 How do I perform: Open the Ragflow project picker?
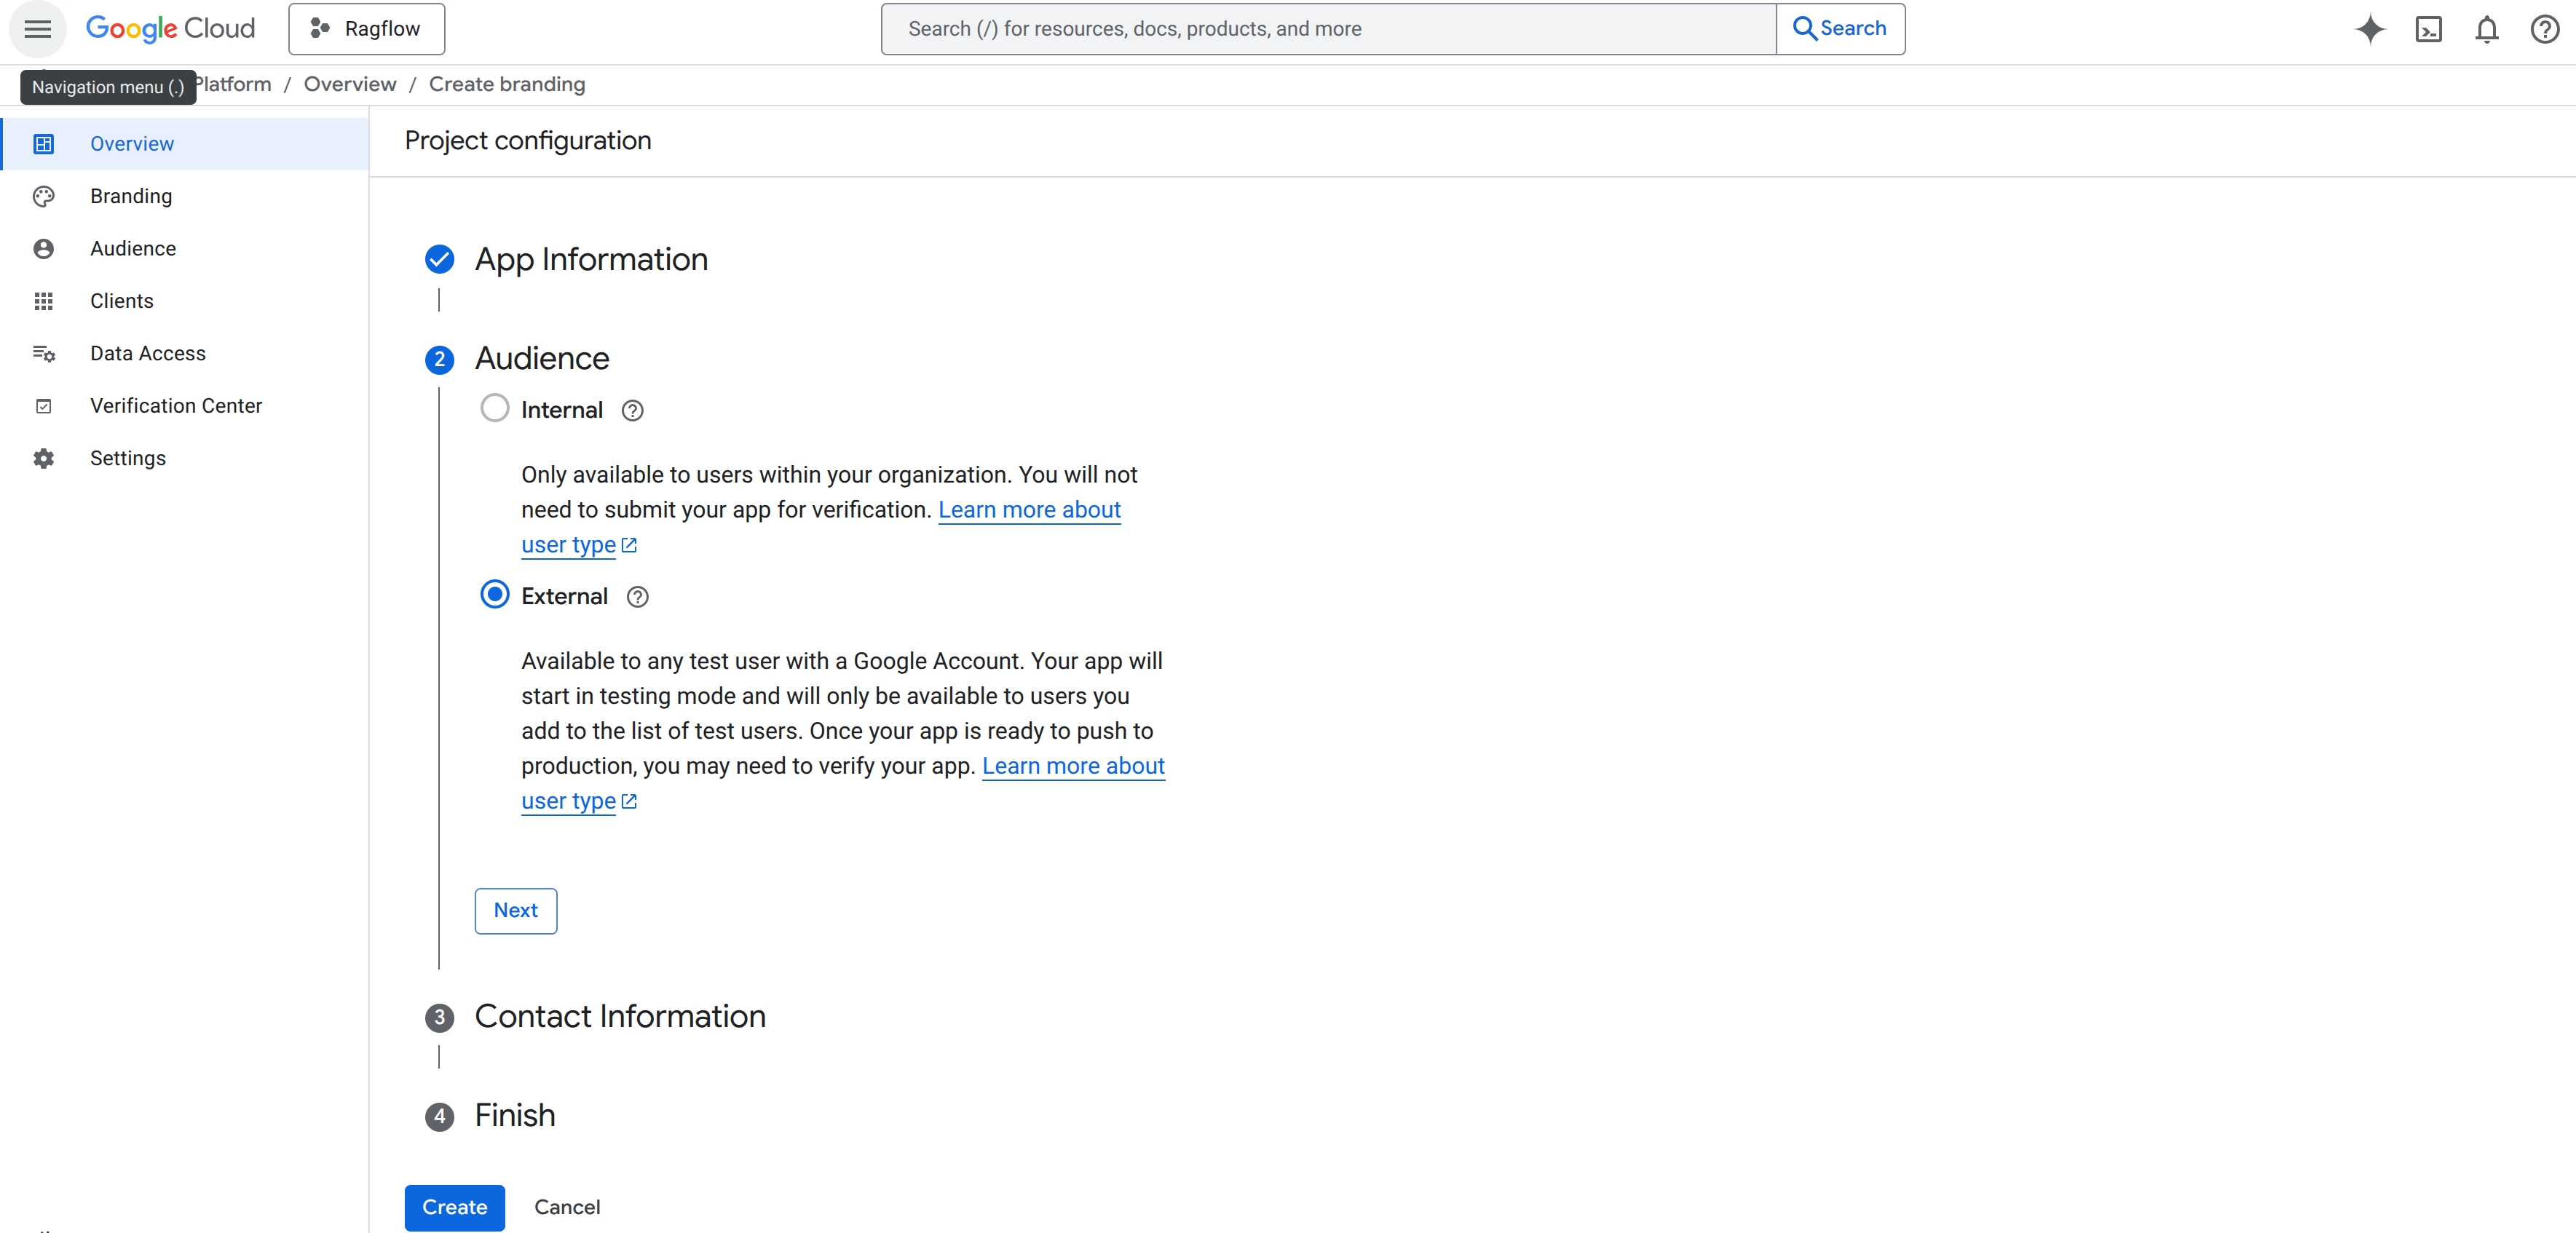point(366,29)
